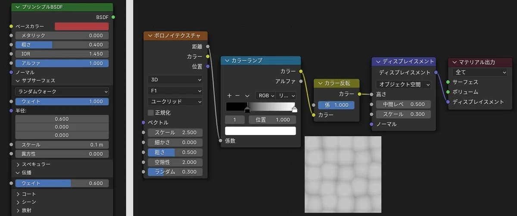Collapse the カラーランプ node header
Screen dimensions: 517x216
click(x=227, y=61)
